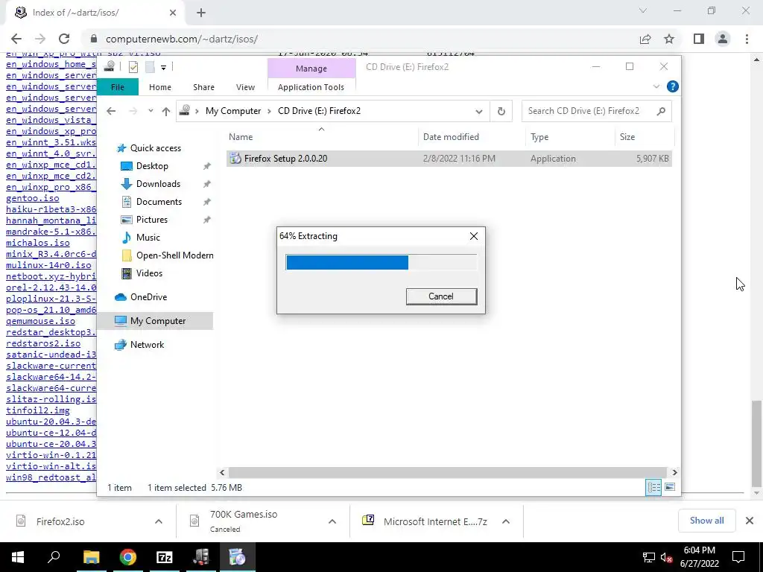Sort by the Type column header
763x572 pixels.
pos(570,137)
